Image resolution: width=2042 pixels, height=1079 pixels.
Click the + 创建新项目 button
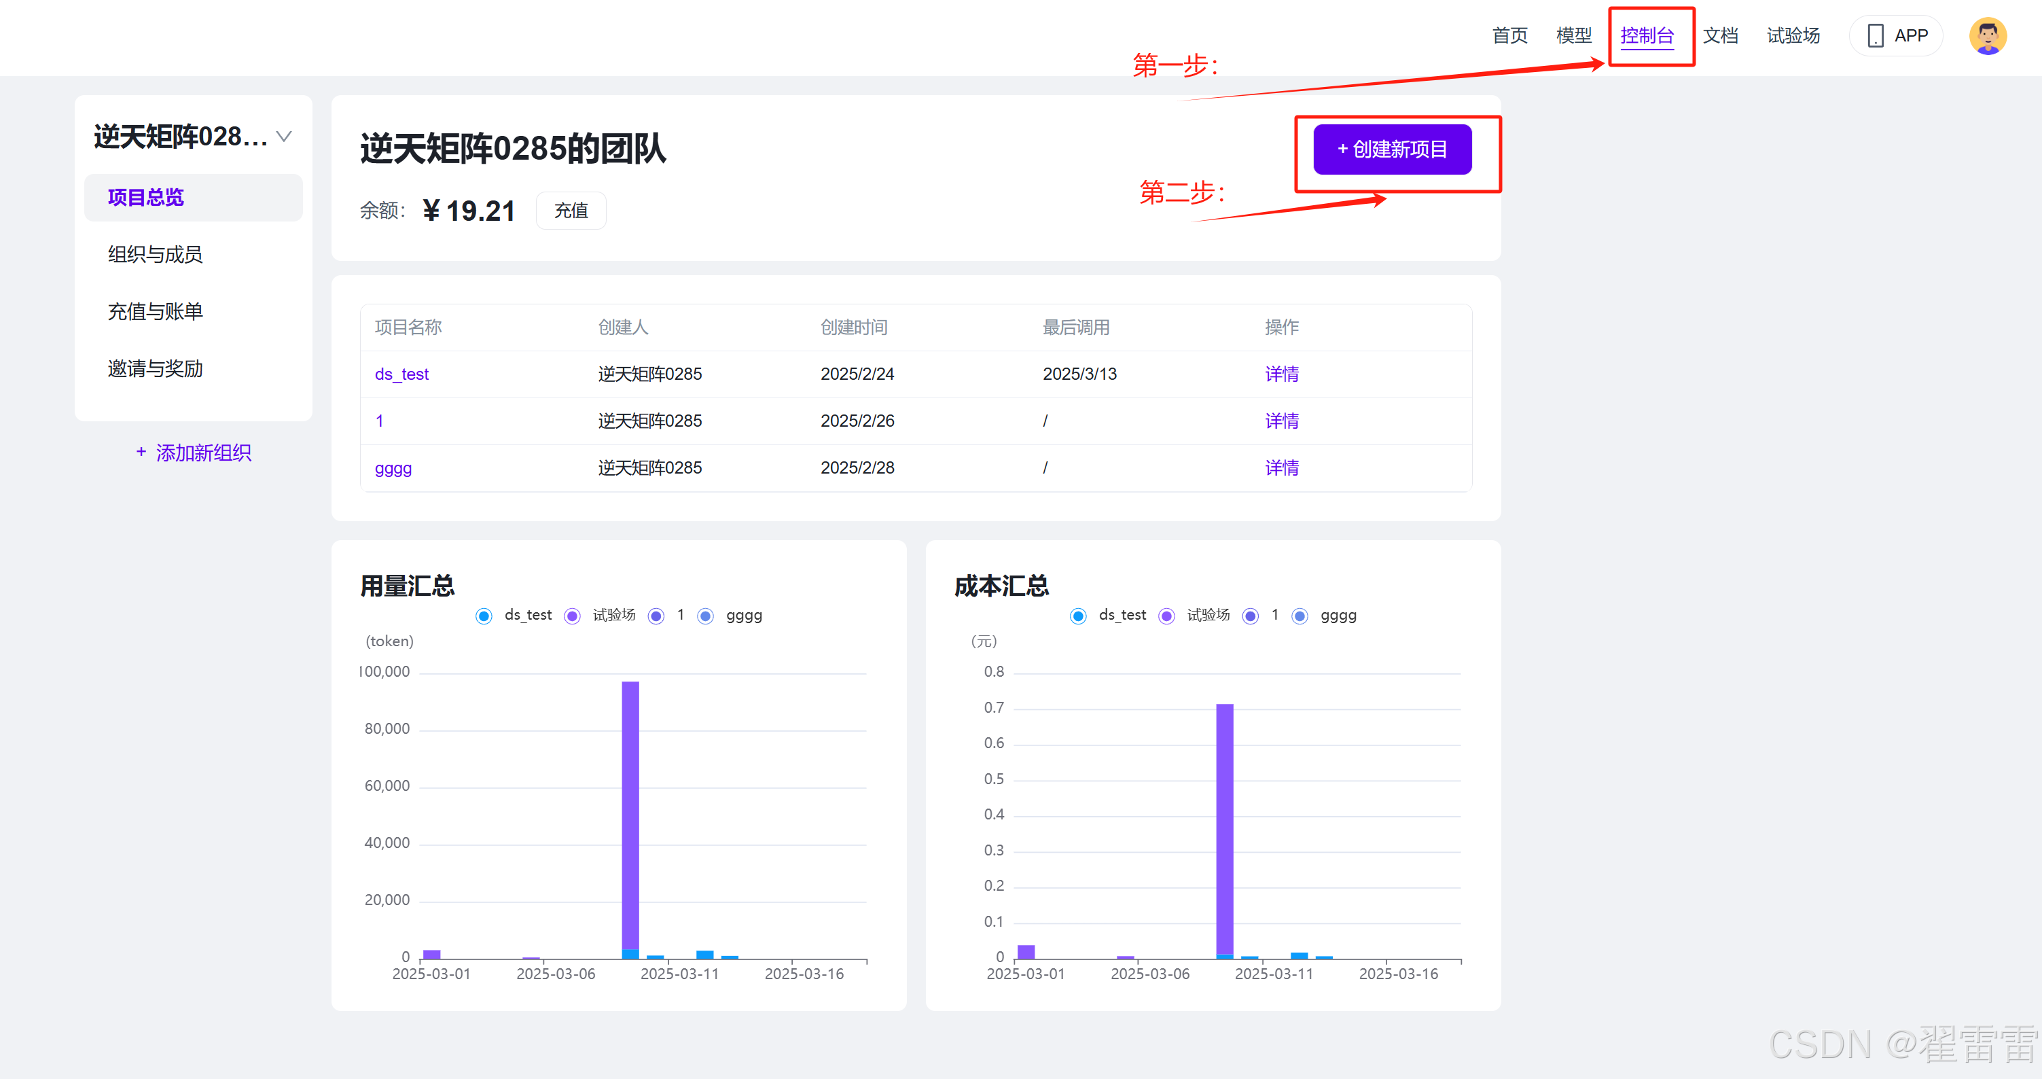tap(1392, 149)
